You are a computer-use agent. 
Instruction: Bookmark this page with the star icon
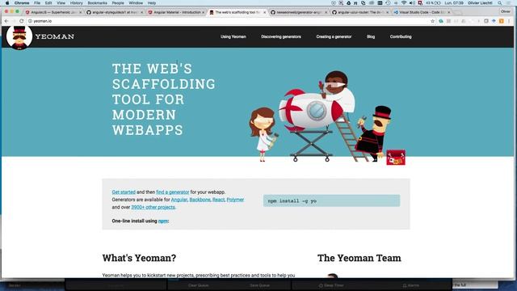(433, 21)
